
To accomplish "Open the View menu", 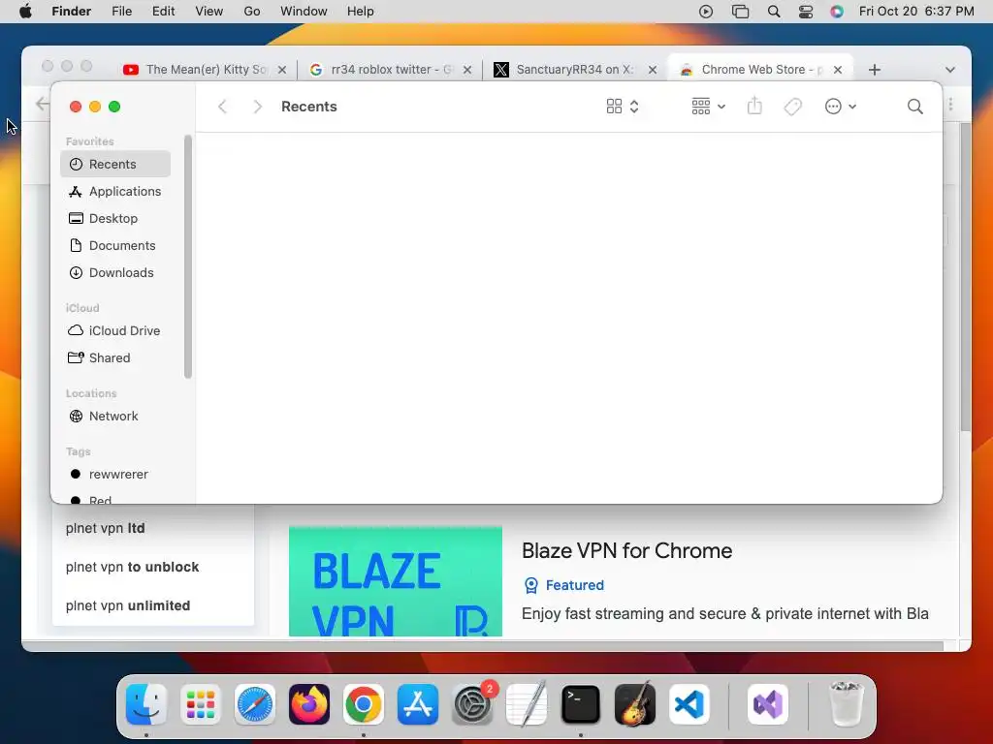I will (x=209, y=12).
